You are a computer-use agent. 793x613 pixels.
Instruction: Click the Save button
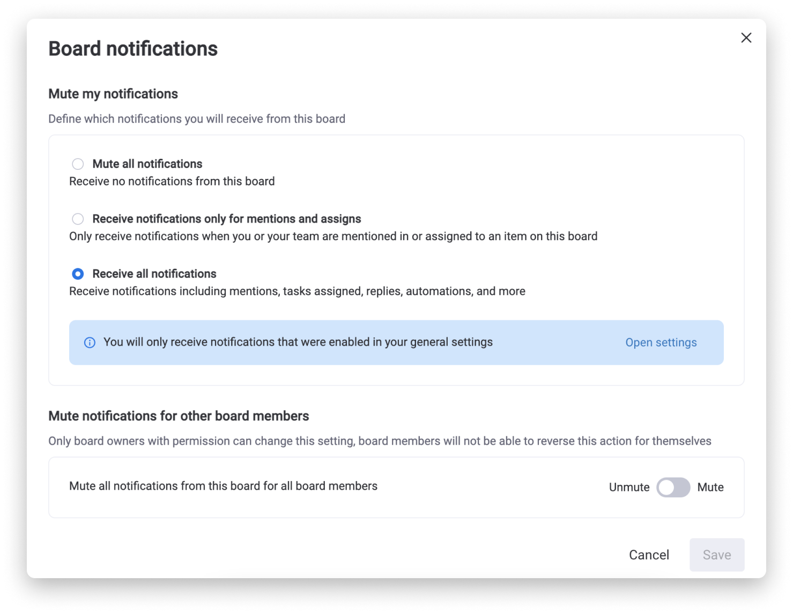click(x=717, y=555)
